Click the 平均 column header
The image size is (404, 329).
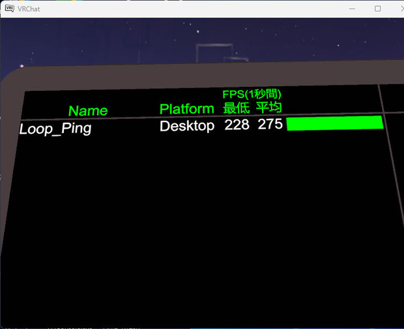[268, 107]
